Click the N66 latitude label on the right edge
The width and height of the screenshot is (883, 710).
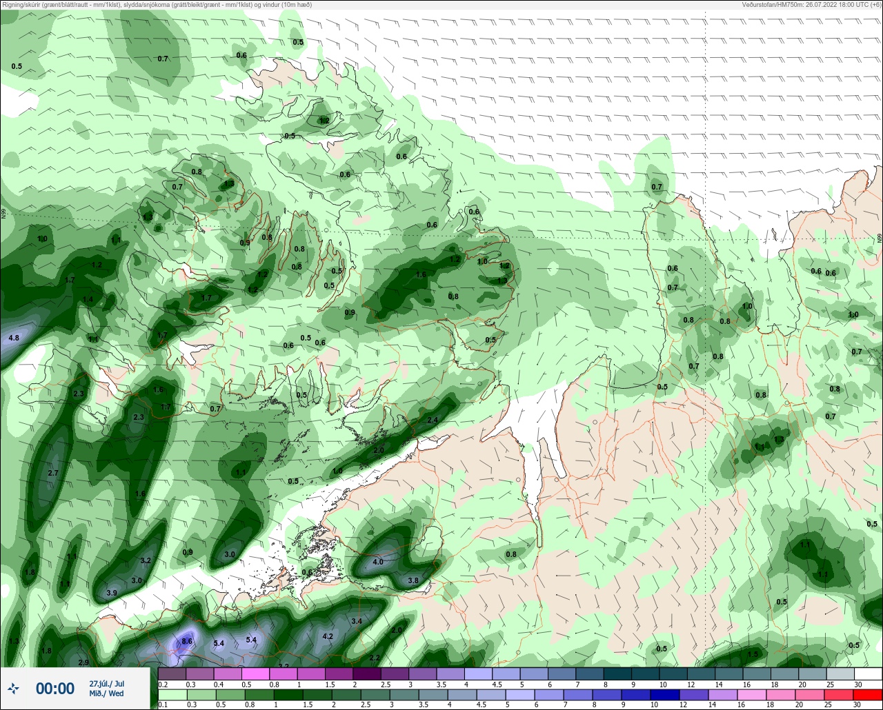880,236
